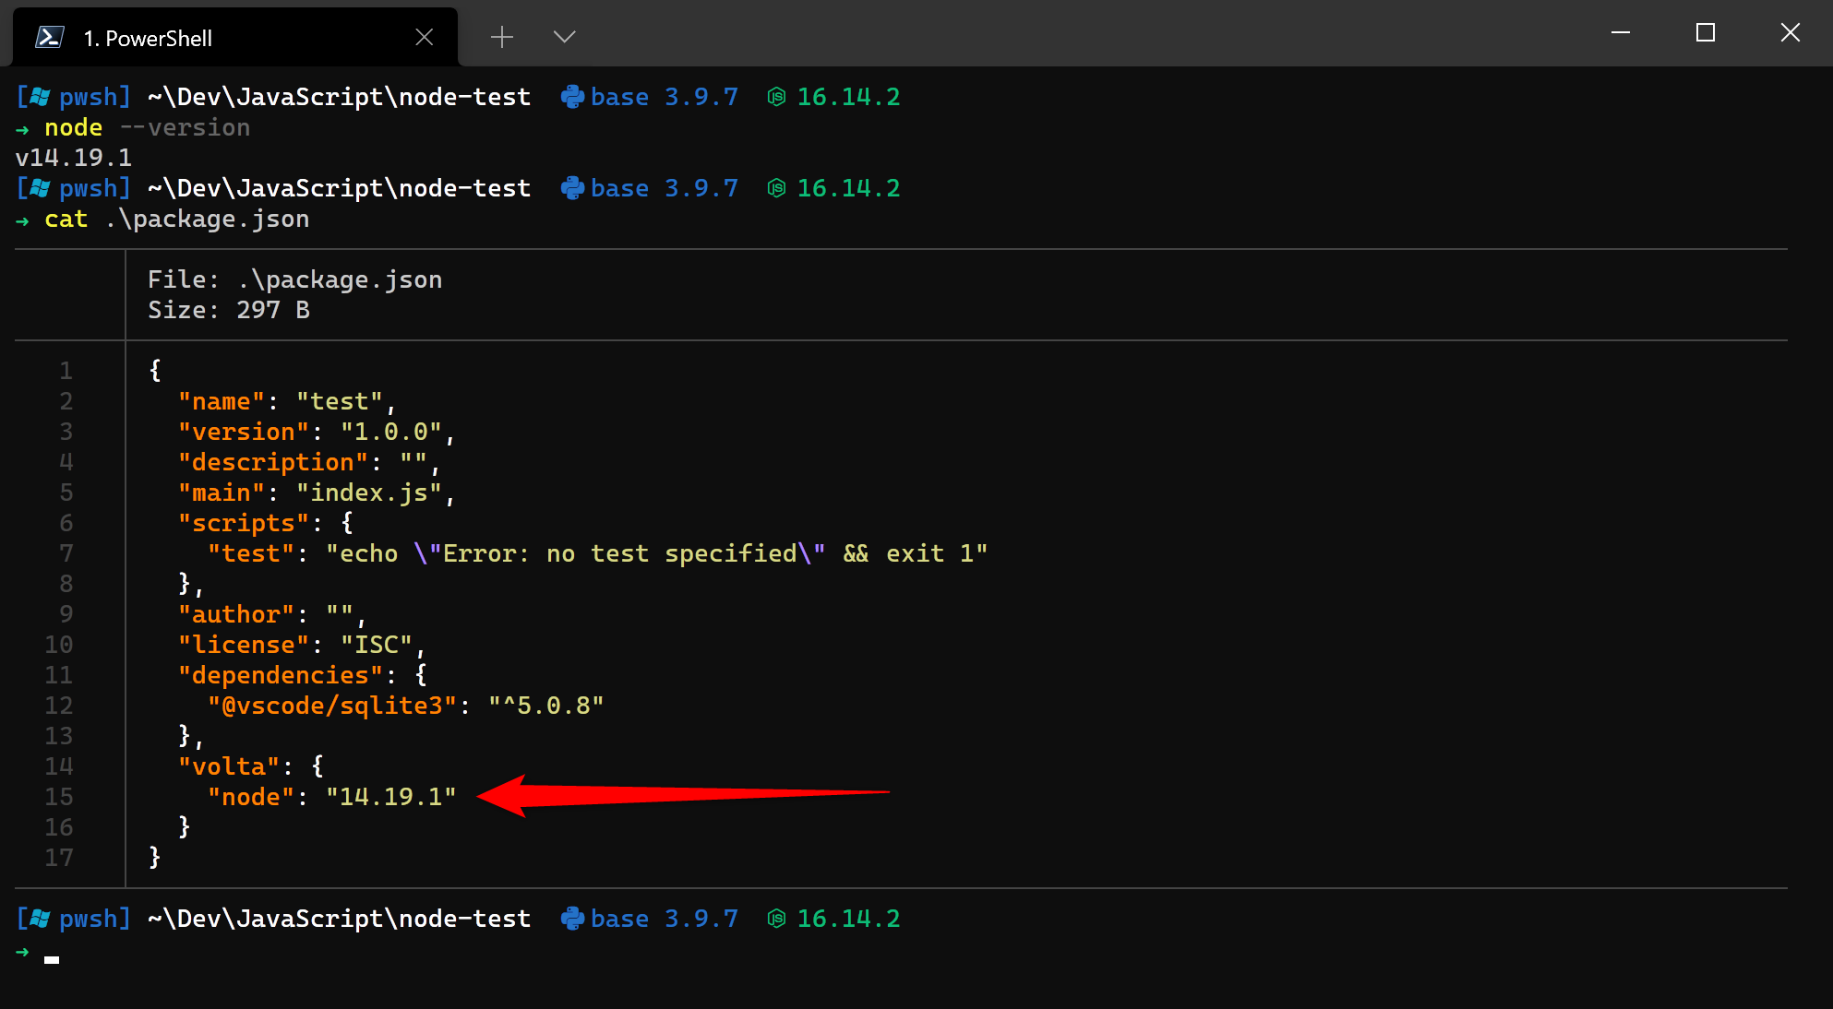Click the PowerShell icon on the active tab
This screenshot has width=1833, height=1009.
[51, 36]
